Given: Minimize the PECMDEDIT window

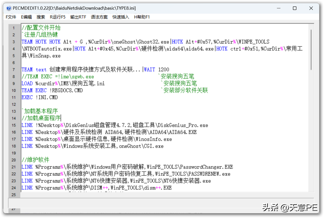Looking at the screenshot, I should pos(278,8).
